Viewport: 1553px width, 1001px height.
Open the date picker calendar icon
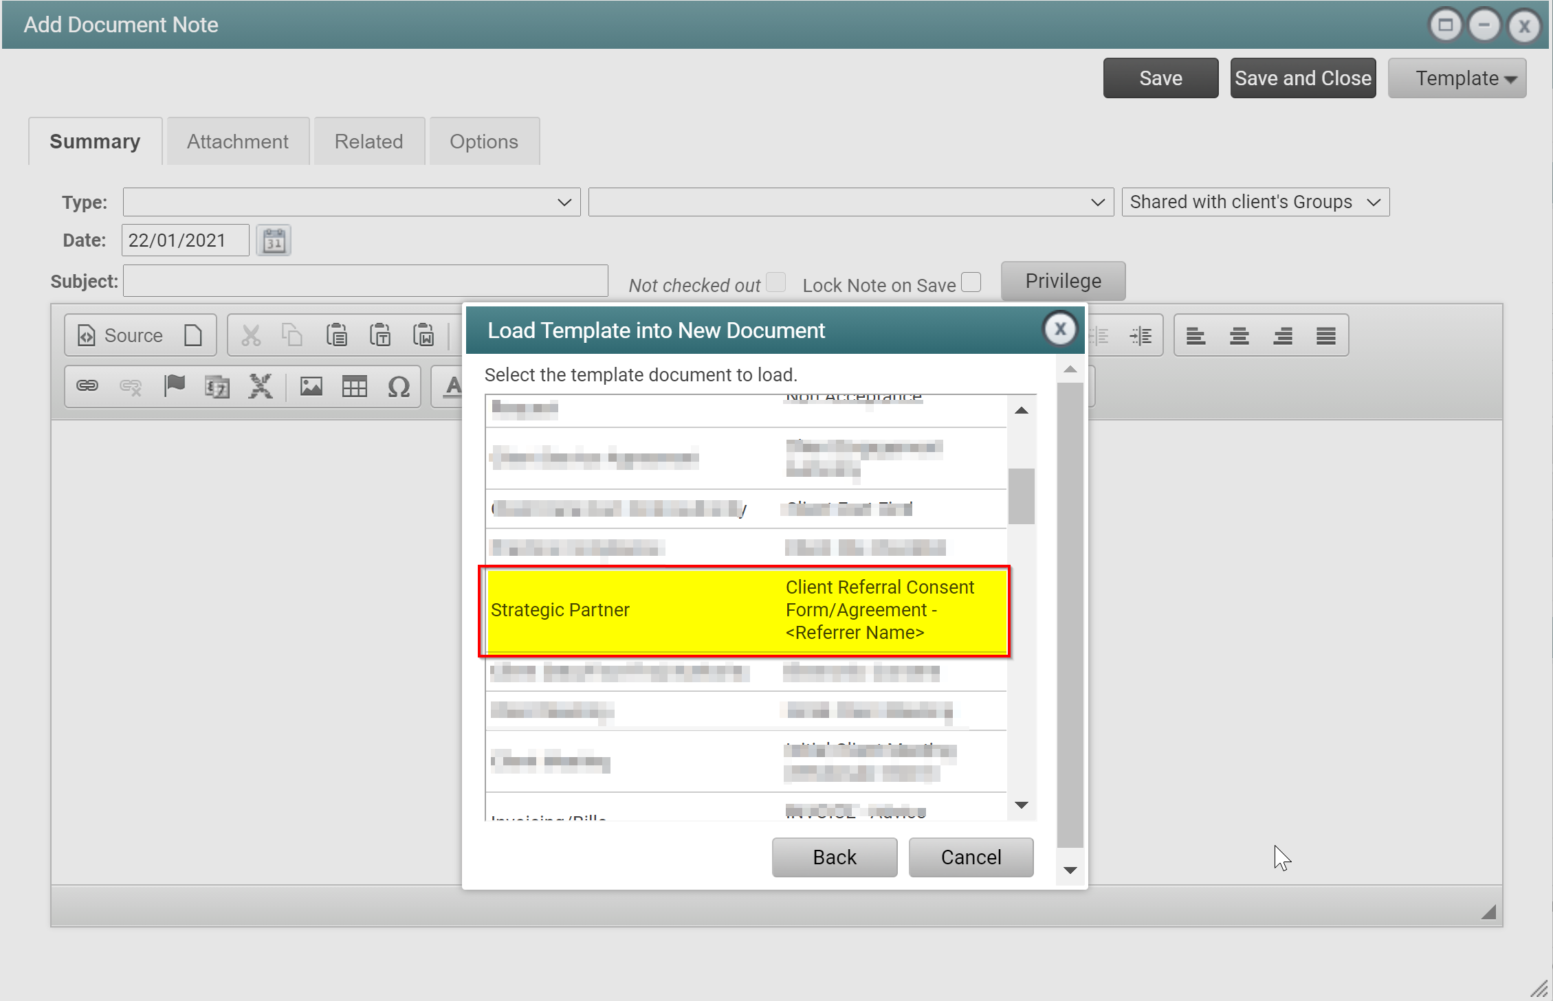pyautogui.click(x=274, y=240)
